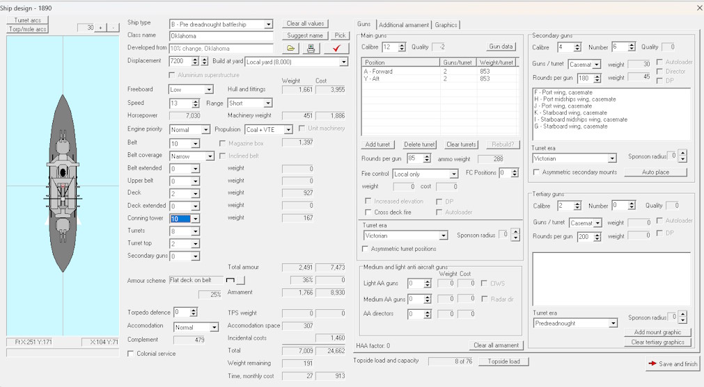Click the Class name Oklahoma field
The height and width of the screenshot is (387, 704).
tap(221, 36)
